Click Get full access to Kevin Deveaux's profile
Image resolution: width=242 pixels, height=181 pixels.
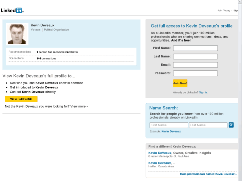(191, 26)
